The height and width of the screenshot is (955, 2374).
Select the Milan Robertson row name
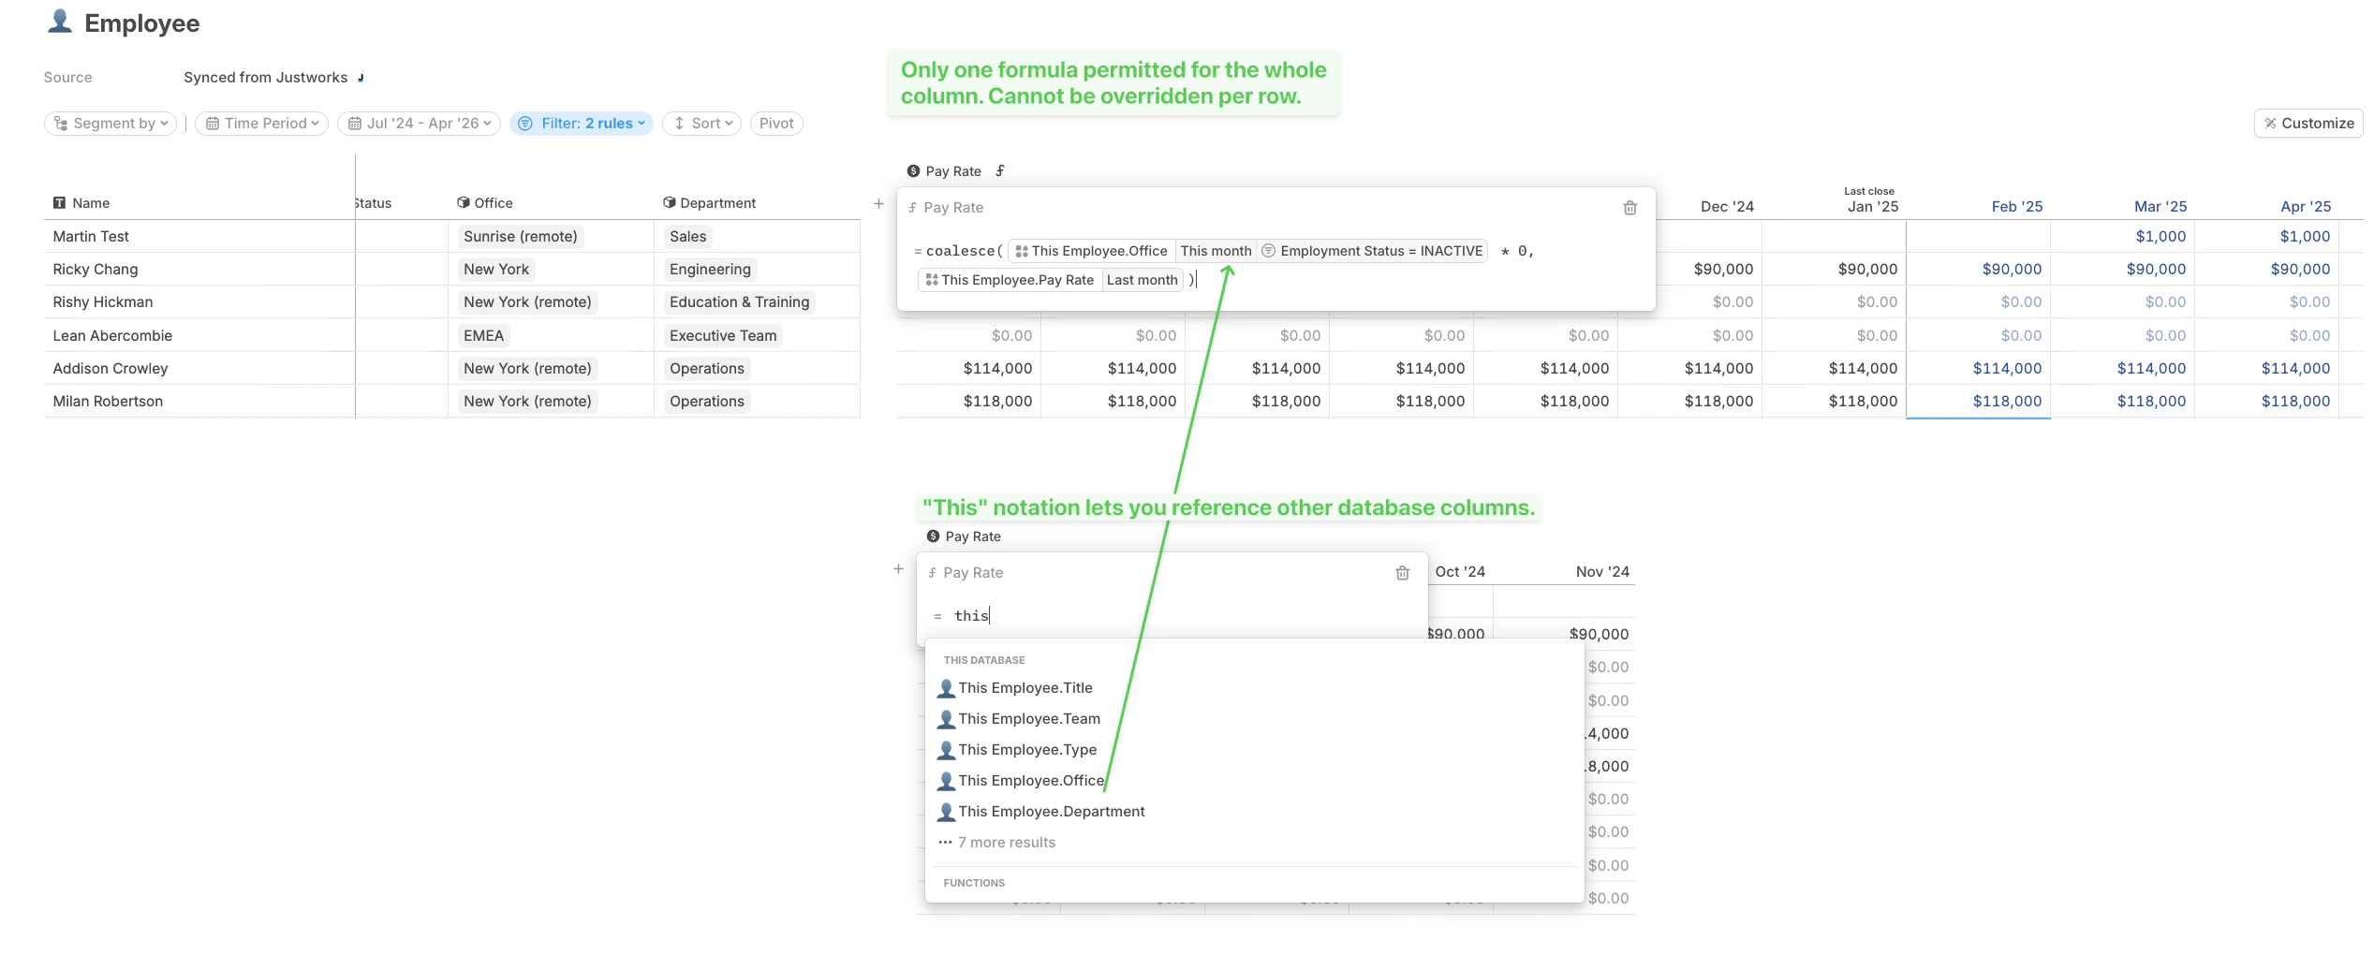(x=108, y=402)
